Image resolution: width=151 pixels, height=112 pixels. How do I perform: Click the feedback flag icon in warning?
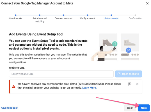pyautogui.click(x=129, y=84)
